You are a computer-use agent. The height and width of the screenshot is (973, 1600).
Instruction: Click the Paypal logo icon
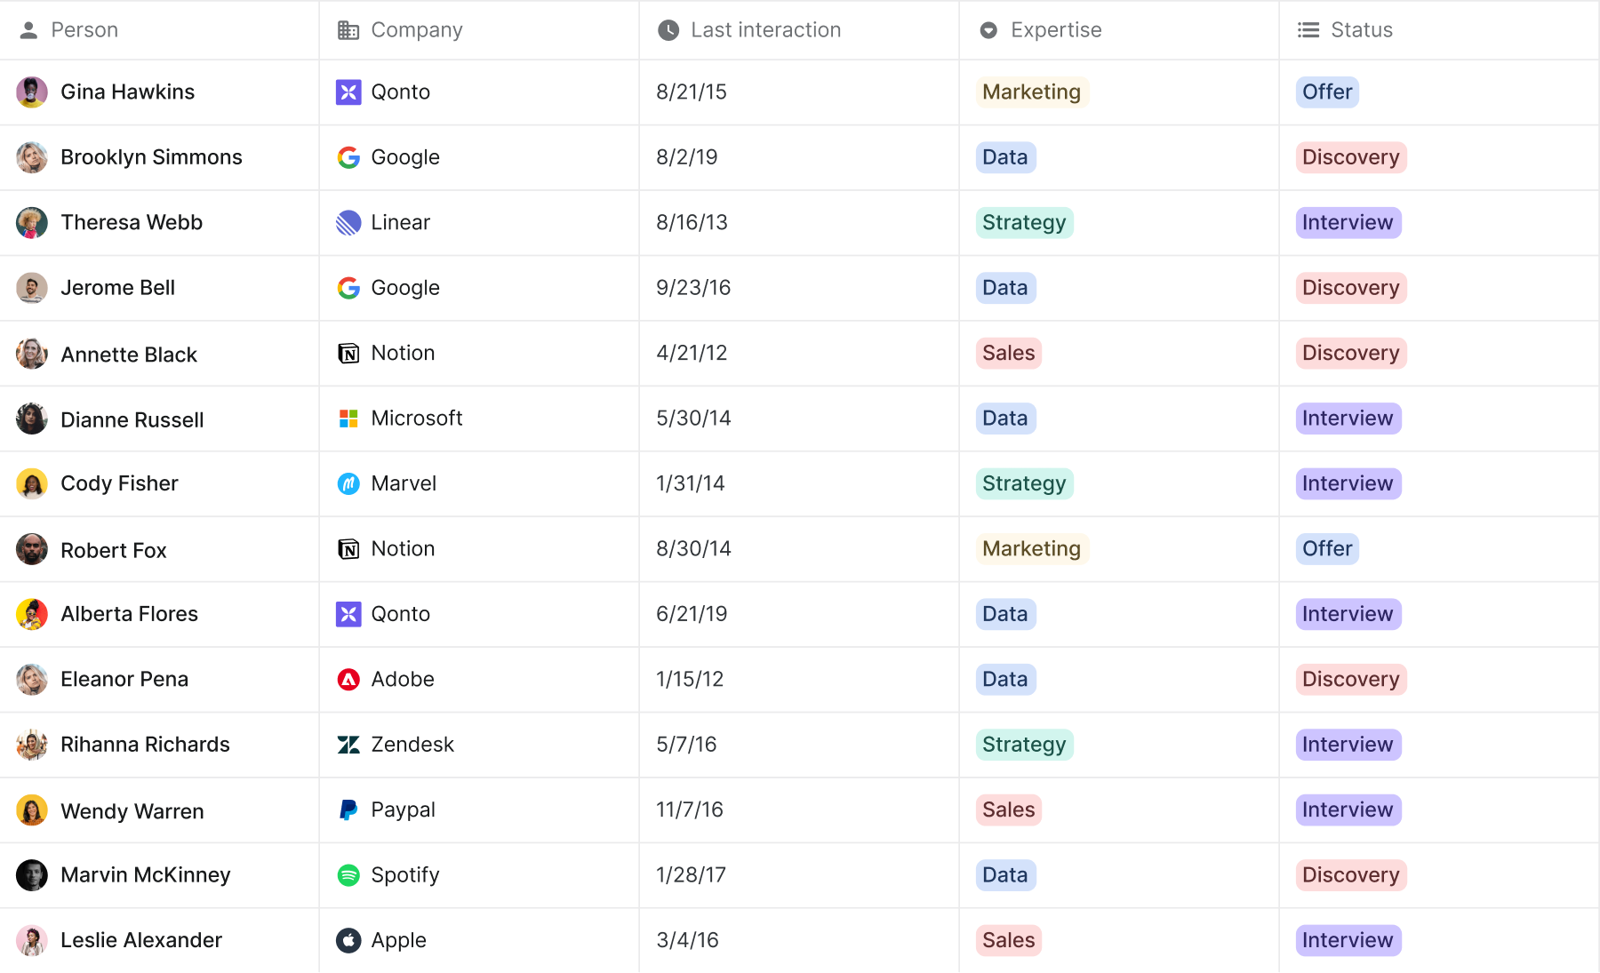coord(348,810)
